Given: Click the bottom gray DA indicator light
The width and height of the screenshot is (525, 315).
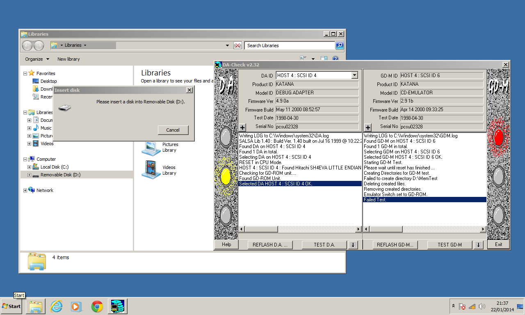Looking at the screenshot, I should click(x=226, y=215).
